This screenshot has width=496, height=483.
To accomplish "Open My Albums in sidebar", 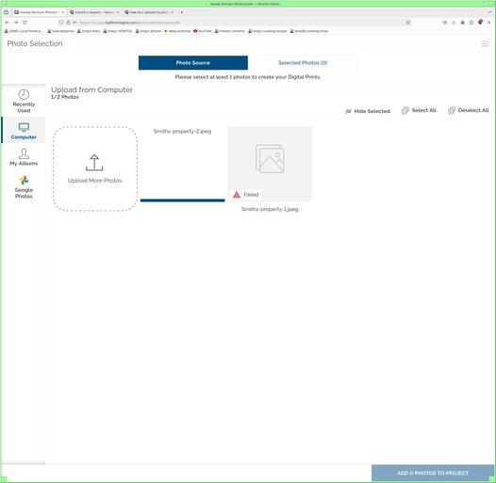I will click(24, 157).
